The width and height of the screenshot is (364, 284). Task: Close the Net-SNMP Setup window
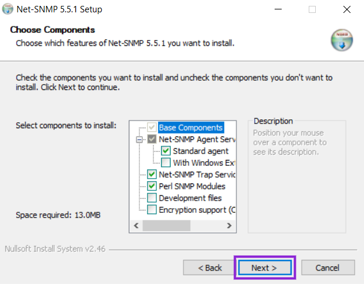click(347, 9)
